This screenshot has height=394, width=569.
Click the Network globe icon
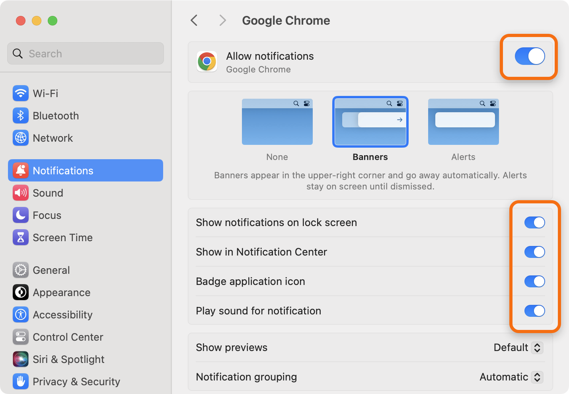tap(21, 138)
